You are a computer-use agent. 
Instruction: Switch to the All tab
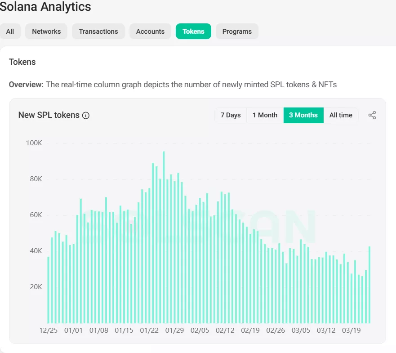[x=10, y=31]
